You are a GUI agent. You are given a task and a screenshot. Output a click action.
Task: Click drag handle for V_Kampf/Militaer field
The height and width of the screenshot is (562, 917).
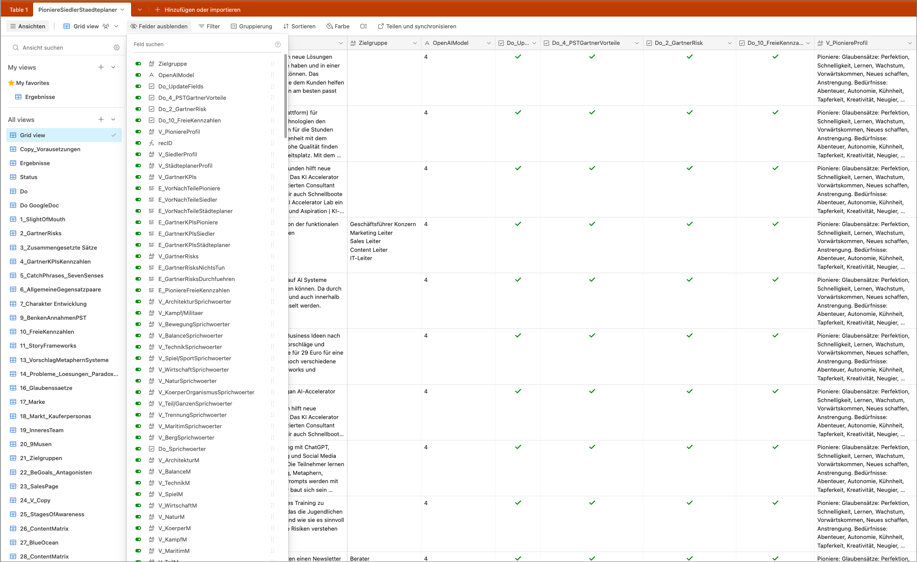(x=273, y=313)
